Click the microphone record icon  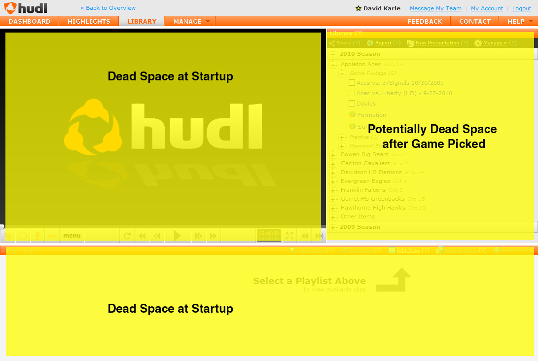tap(37, 236)
